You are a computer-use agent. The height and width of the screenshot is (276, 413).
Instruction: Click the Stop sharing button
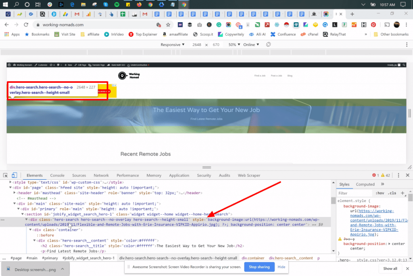[x=259, y=267]
